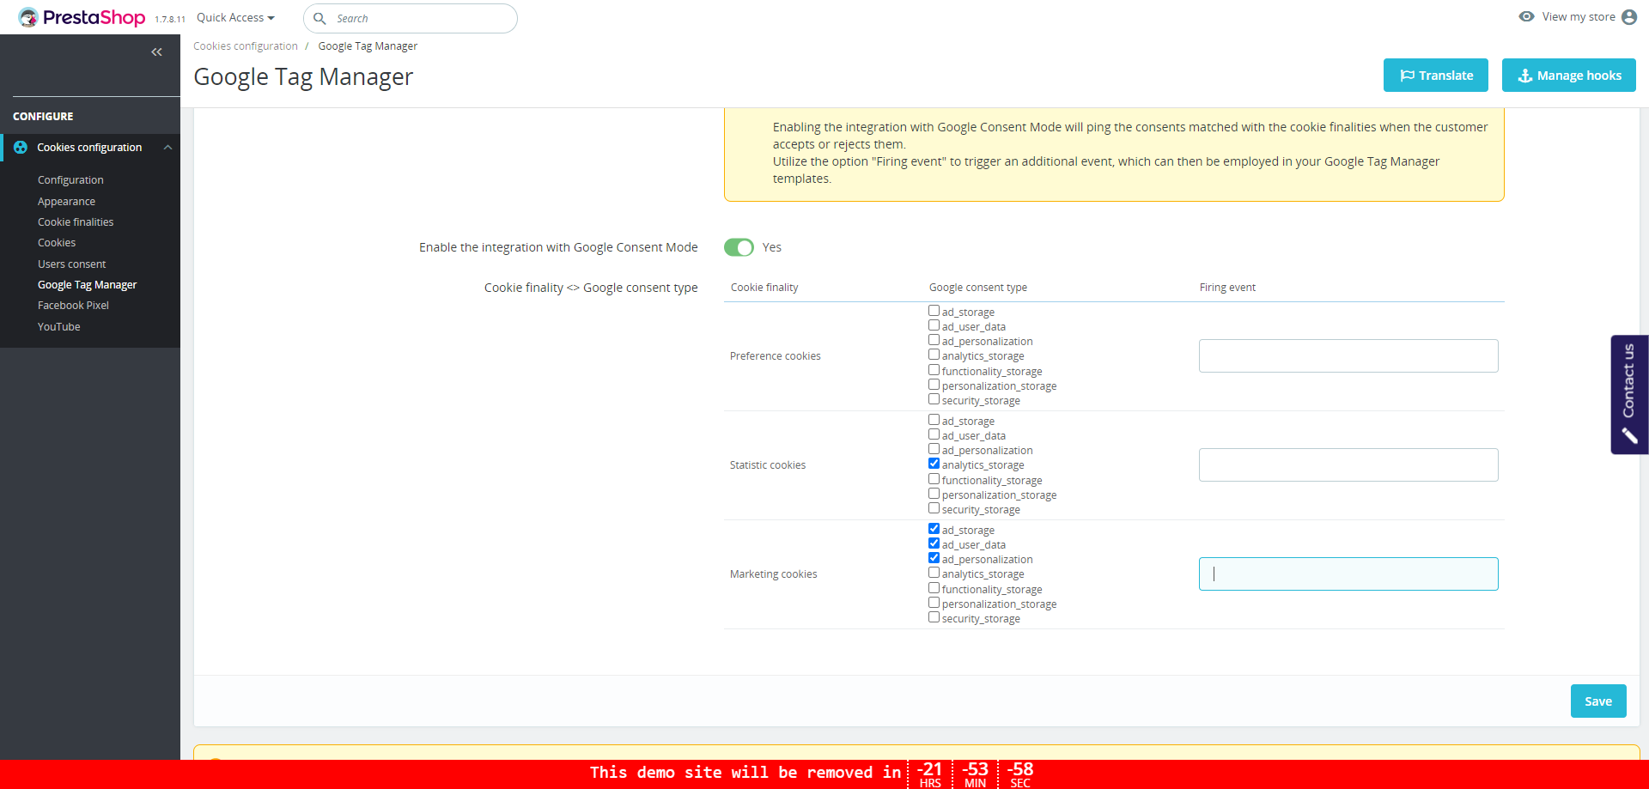Open the user profile avatar icon

click(x=1629, y=17)
